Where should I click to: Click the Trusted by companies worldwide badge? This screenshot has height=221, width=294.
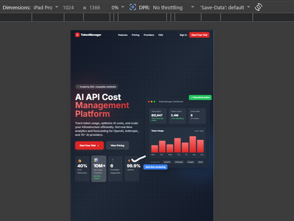(96, 87)
